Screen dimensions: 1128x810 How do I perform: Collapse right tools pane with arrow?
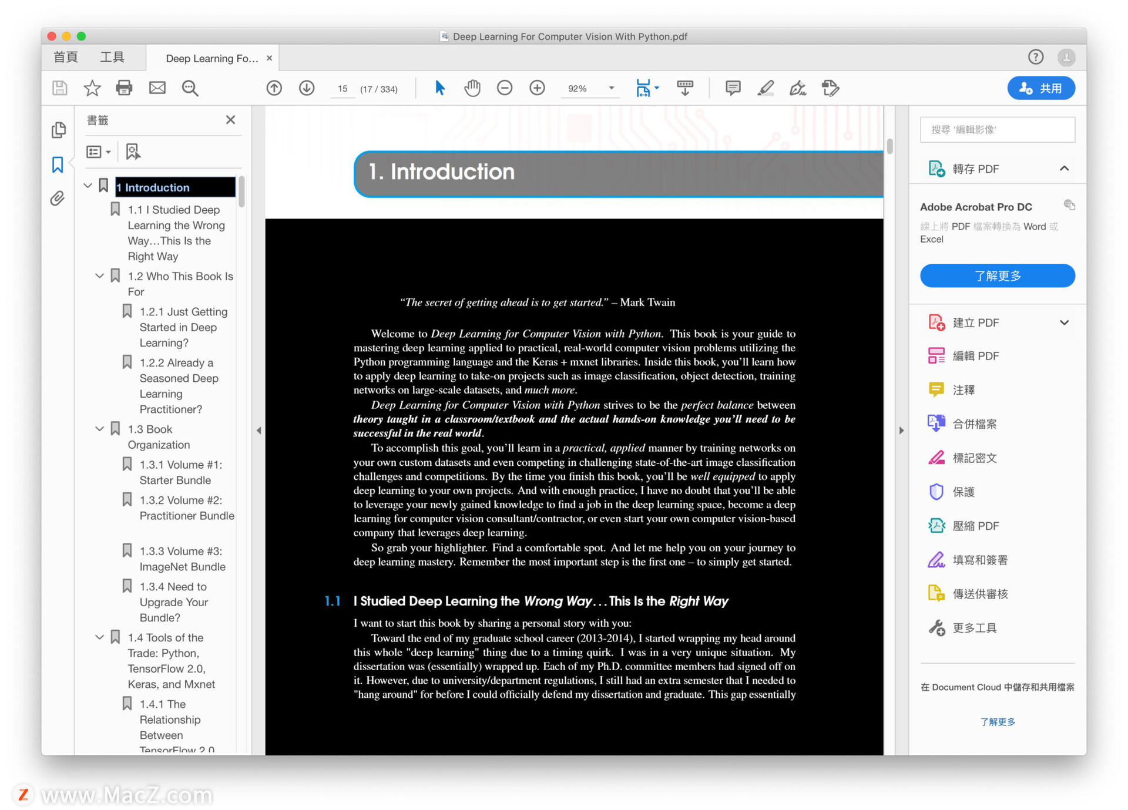click(x=901, y=431)
